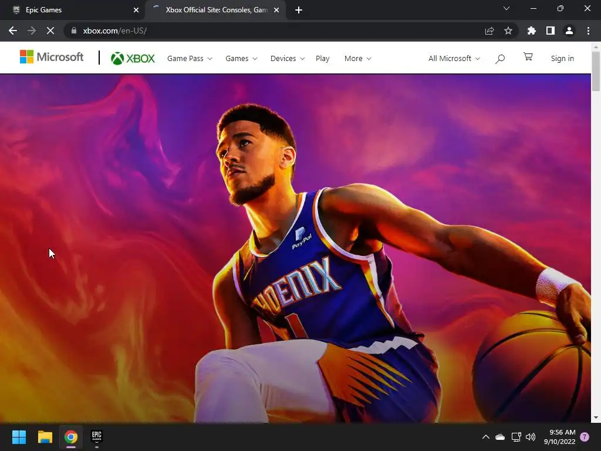
Task: Open a new browser tab
Action: tap(299, 10)
